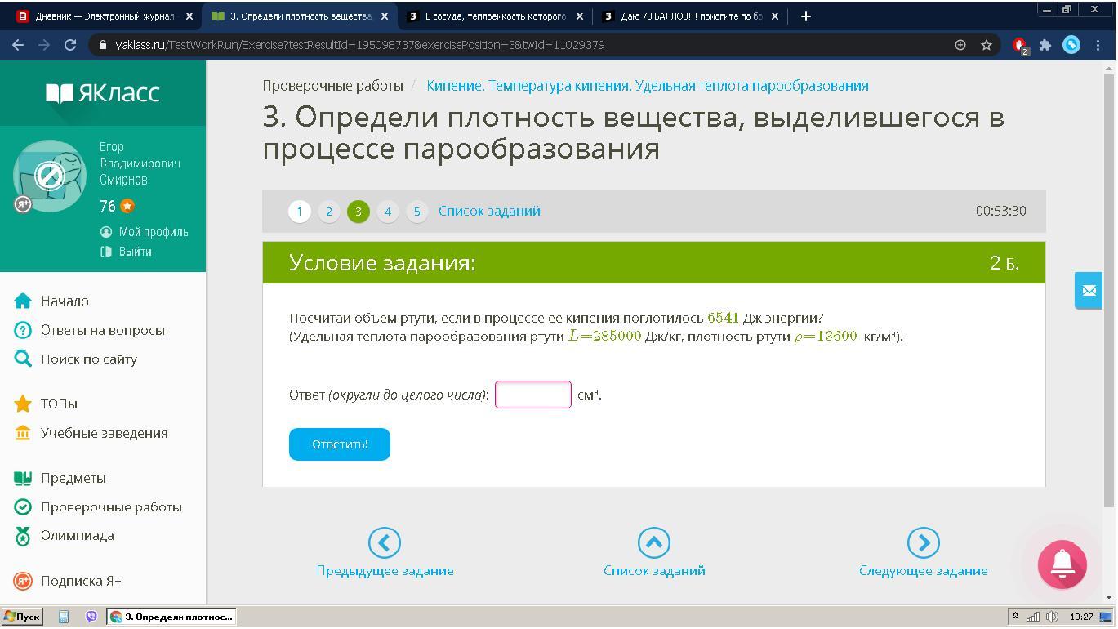The width and height of the screenshot is (1118, 629).
Task: Click the up-arrow Список заданий icon
Action: pyautogui.click(x=654, y=542)
